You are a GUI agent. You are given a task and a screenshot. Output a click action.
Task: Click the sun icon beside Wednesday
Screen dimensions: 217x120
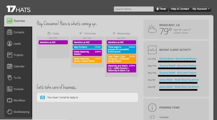pos(114,34)
